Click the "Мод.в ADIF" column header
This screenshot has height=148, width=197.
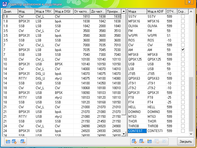(x=156, y=11)
